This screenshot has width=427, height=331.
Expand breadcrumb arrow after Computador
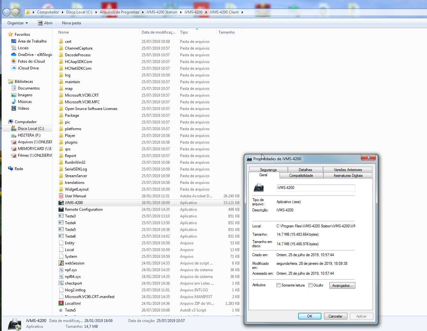point(62,12)
